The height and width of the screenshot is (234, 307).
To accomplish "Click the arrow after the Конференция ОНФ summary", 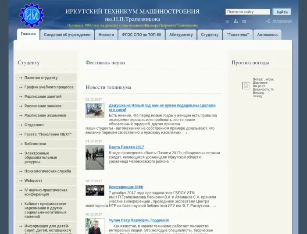I will pyautogui.click(x=214, y=206).
